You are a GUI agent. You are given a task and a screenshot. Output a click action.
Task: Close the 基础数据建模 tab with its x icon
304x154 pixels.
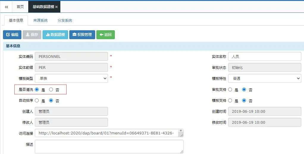pos(57,7)
